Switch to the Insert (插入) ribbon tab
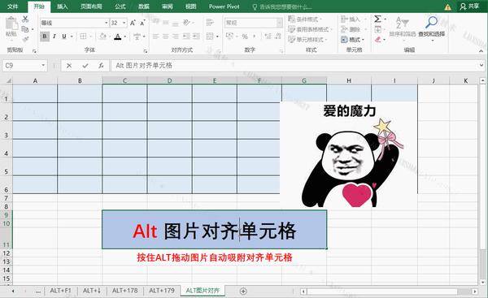Viewport: 488px width, 298px height. [x=63, y=6]
